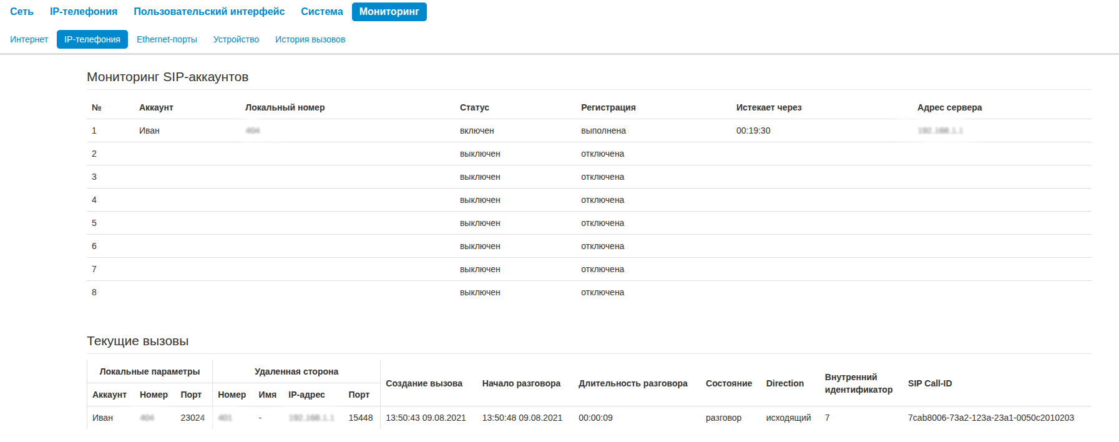Screen dimensions: 1119x442
Task: Click local port value 23024
Action: pyautogui.click(x=193, y=418)
